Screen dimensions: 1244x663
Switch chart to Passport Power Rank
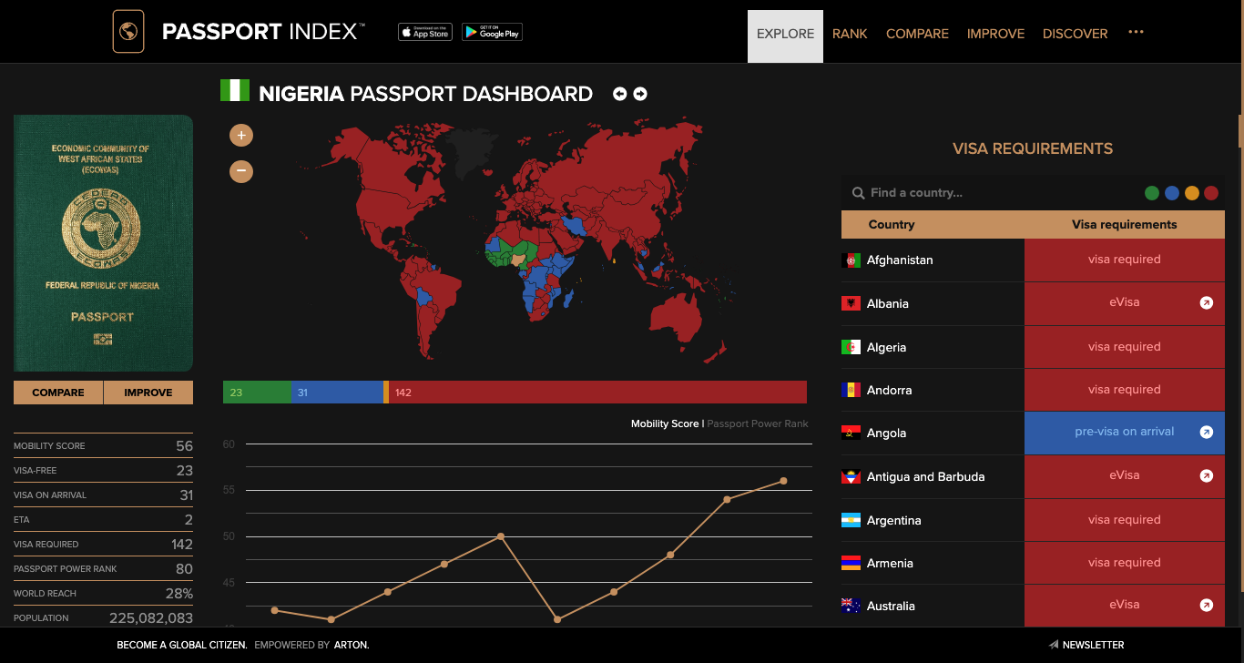[758, 423]
